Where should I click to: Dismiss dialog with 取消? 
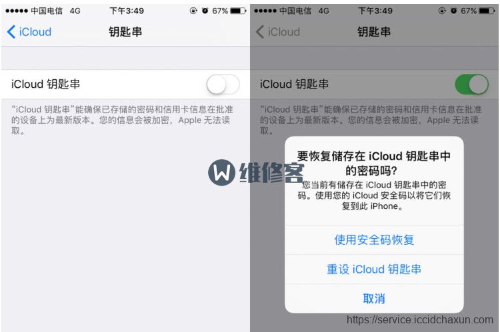(374, 299)
